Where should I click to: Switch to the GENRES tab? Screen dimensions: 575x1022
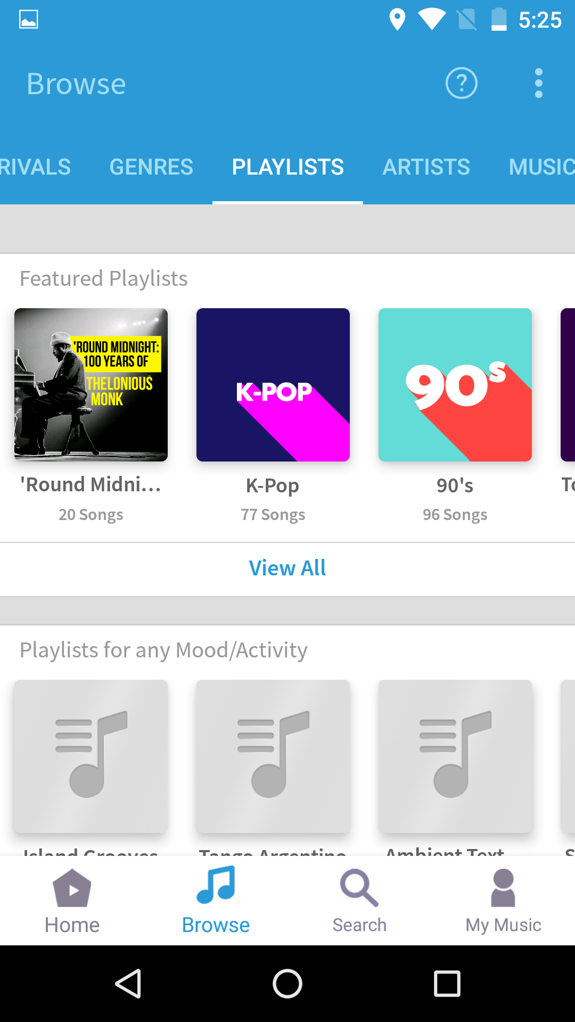click(x=151, y=167)
